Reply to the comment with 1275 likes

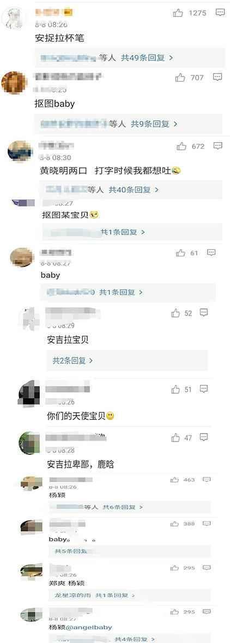[x=220, y=13]
